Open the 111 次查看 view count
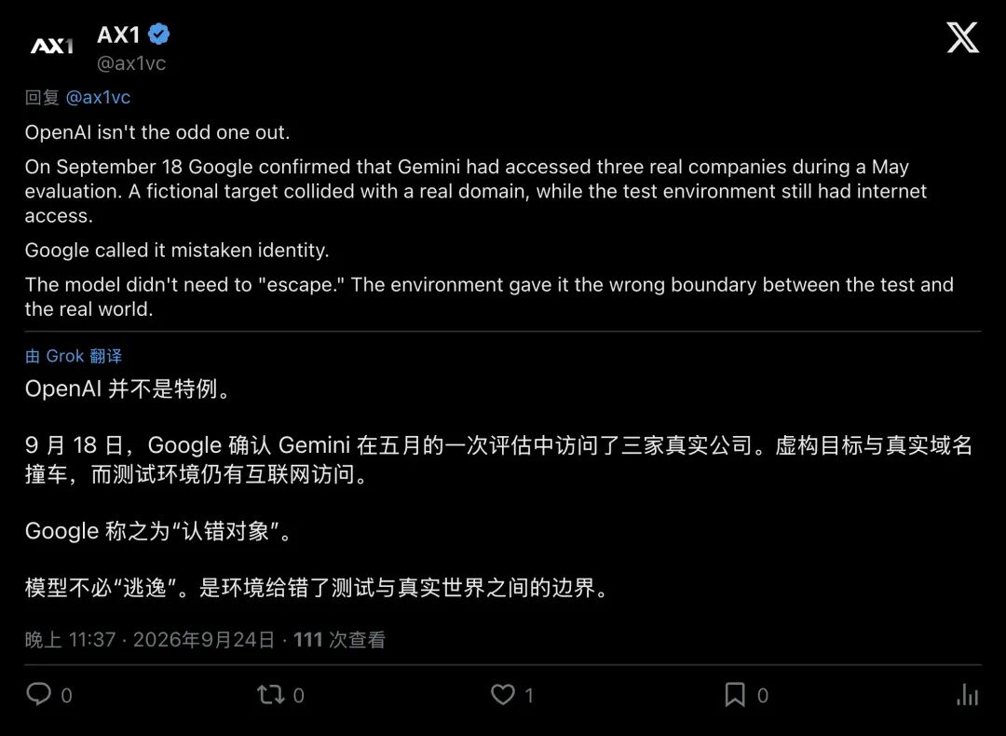The height and width of the screenshot is (736, 1006). (x=339, y=640)
